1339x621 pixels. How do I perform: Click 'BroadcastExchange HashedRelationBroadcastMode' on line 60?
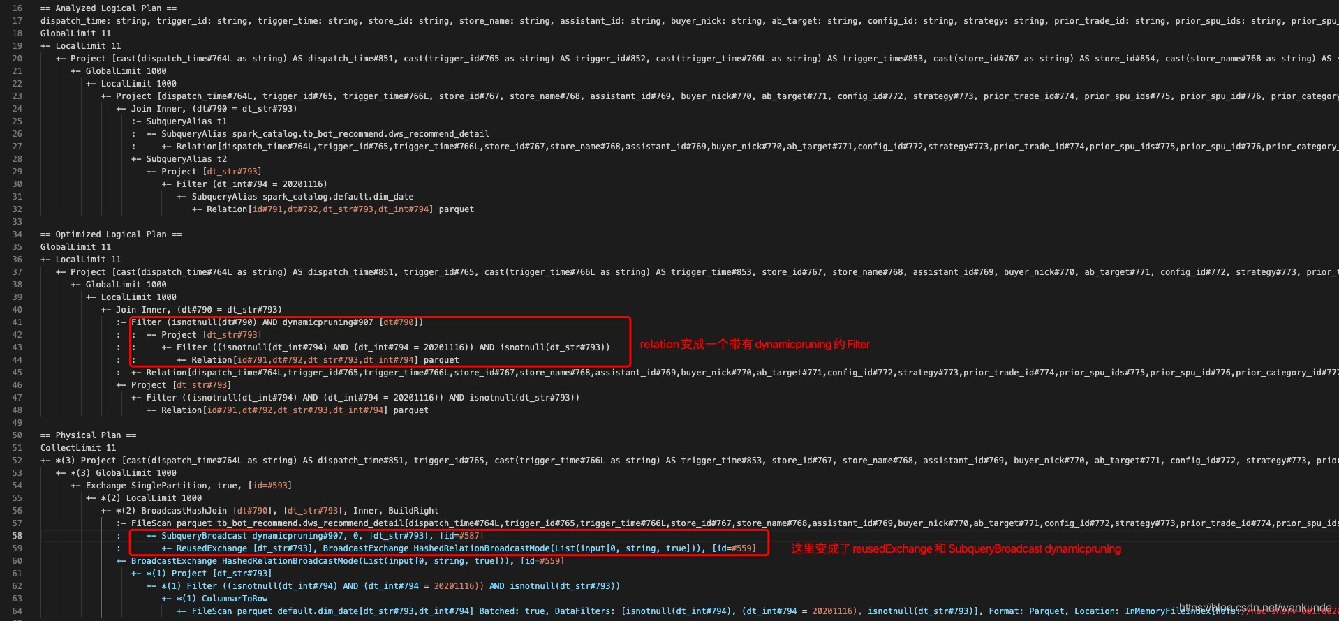click(x=348, y=561)
